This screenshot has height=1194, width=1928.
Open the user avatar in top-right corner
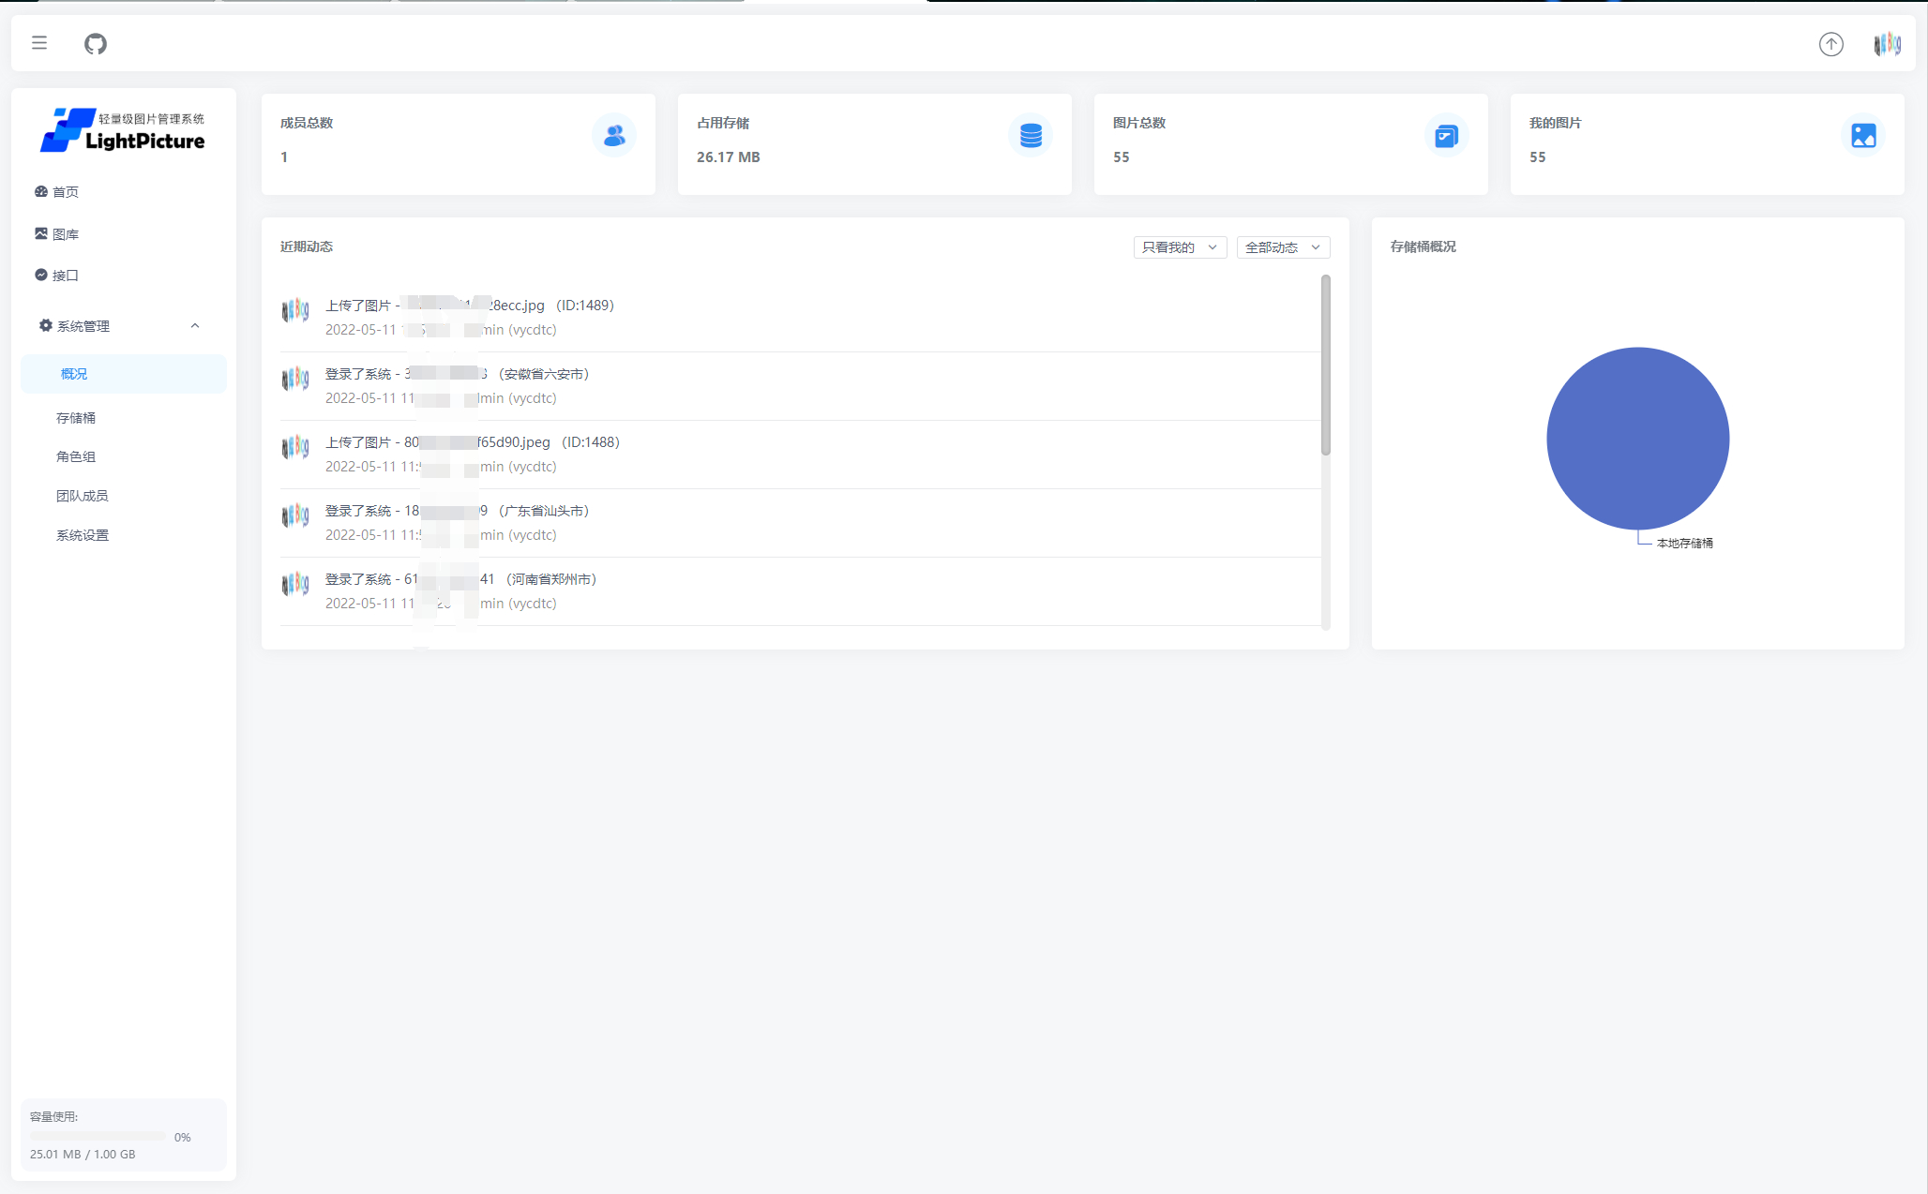point(1887,44)
